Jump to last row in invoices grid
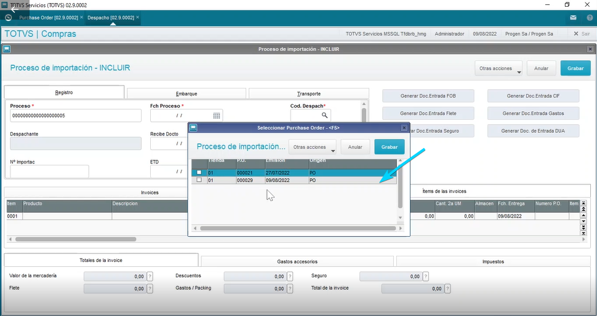The width and height of the screenshot is (597, 316). [x=583, y=233]
